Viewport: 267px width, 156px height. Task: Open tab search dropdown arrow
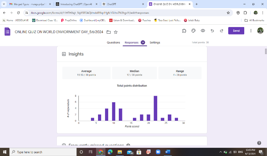(x=4, y=4)
